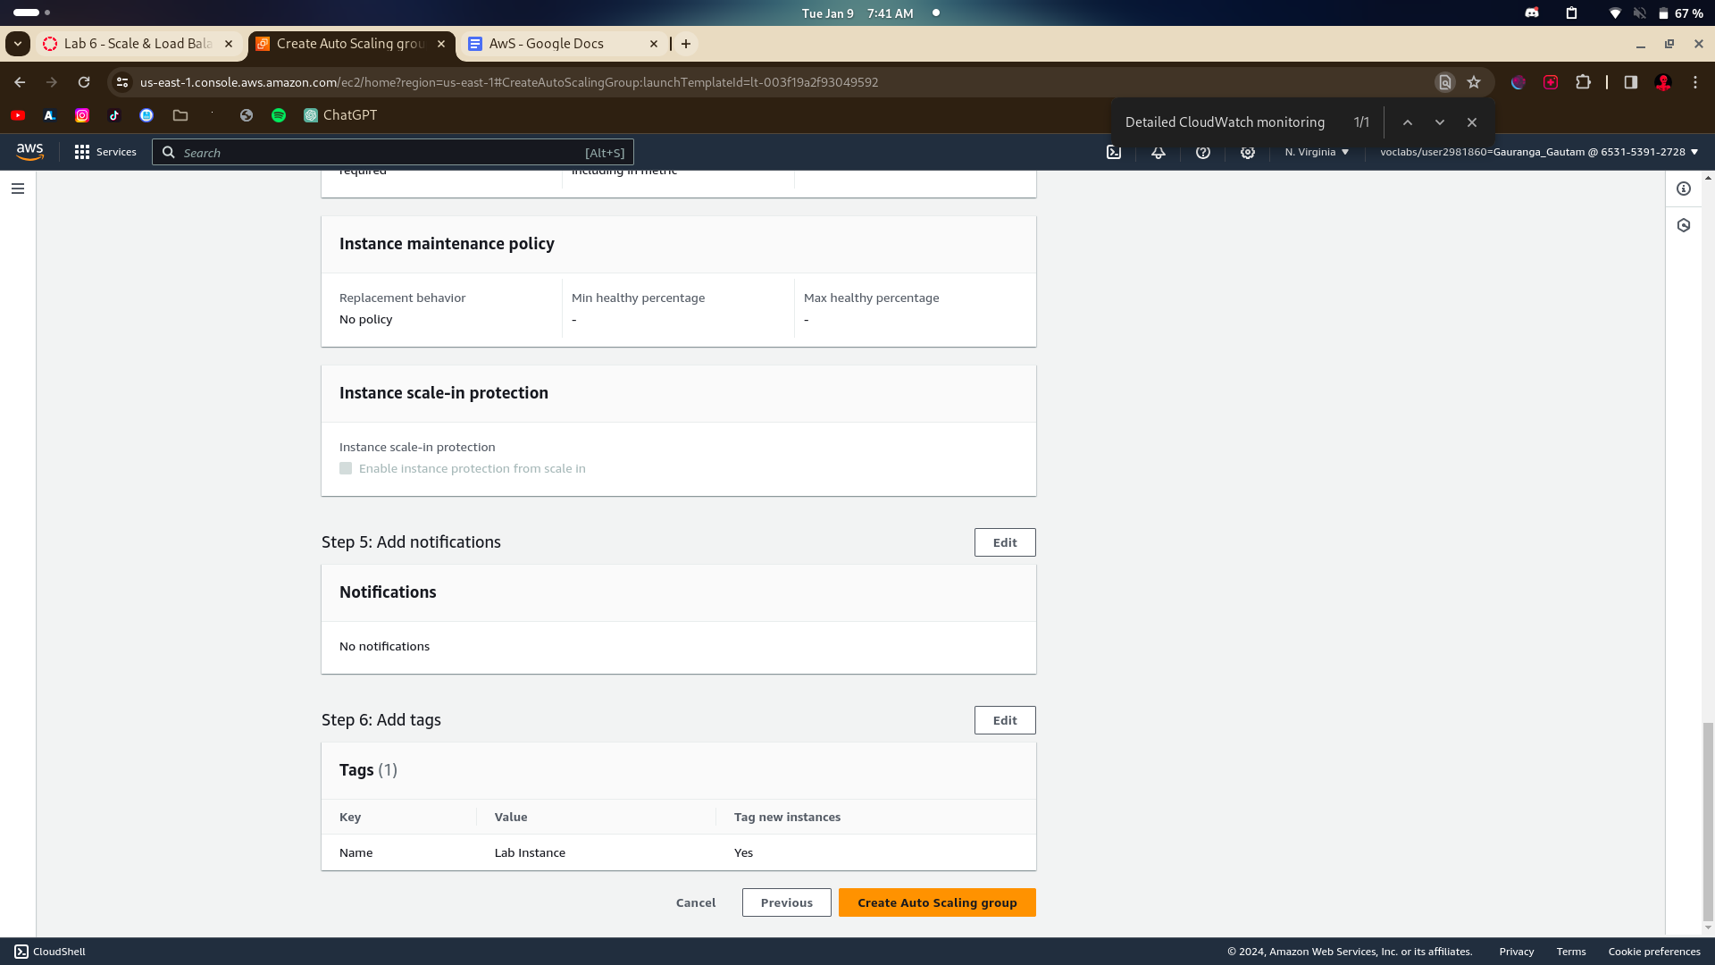Edit Step 5 Add notifications
The width and height of the screenshot is (1715, 965).
point(1005,542)
